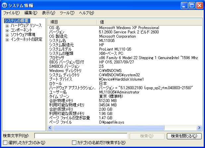This screenshot has width=205, height=148.
Task: Select the ハードウェア アブストラクション row label
Action: [x=73, y=88]
